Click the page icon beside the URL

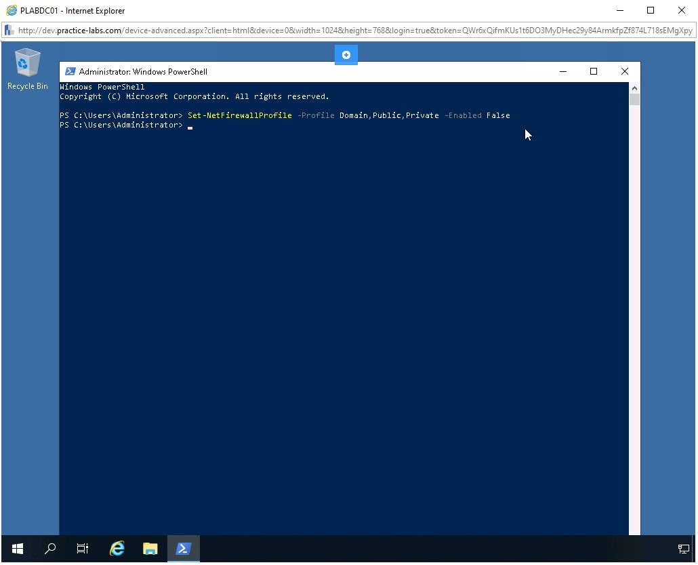click(9, 31)
